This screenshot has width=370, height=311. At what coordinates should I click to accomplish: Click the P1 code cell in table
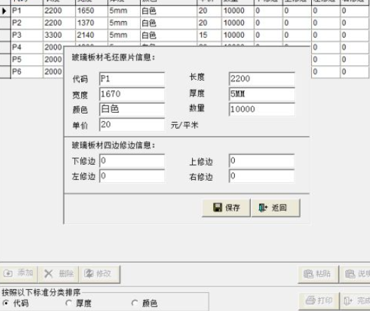pyautogui.click(x=27, y=11)
